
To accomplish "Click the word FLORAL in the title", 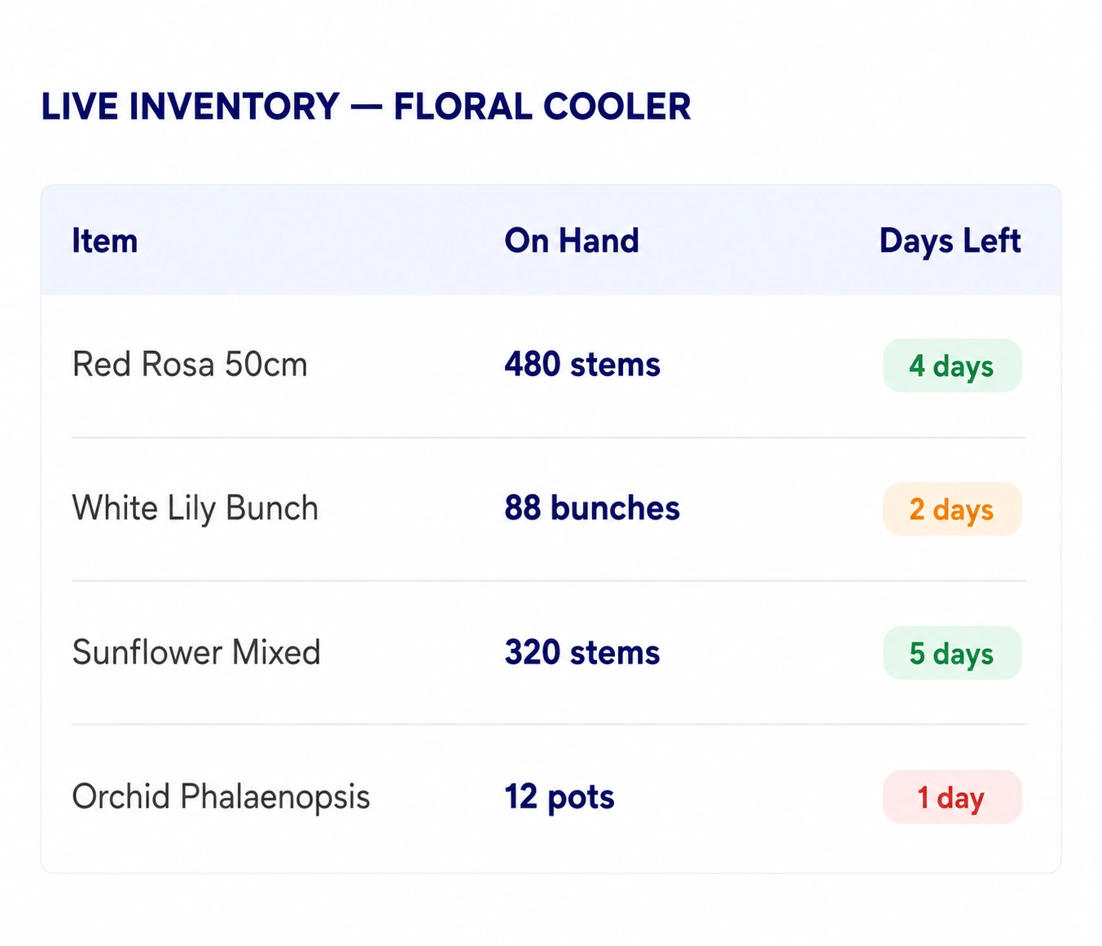I will (462, 107).
